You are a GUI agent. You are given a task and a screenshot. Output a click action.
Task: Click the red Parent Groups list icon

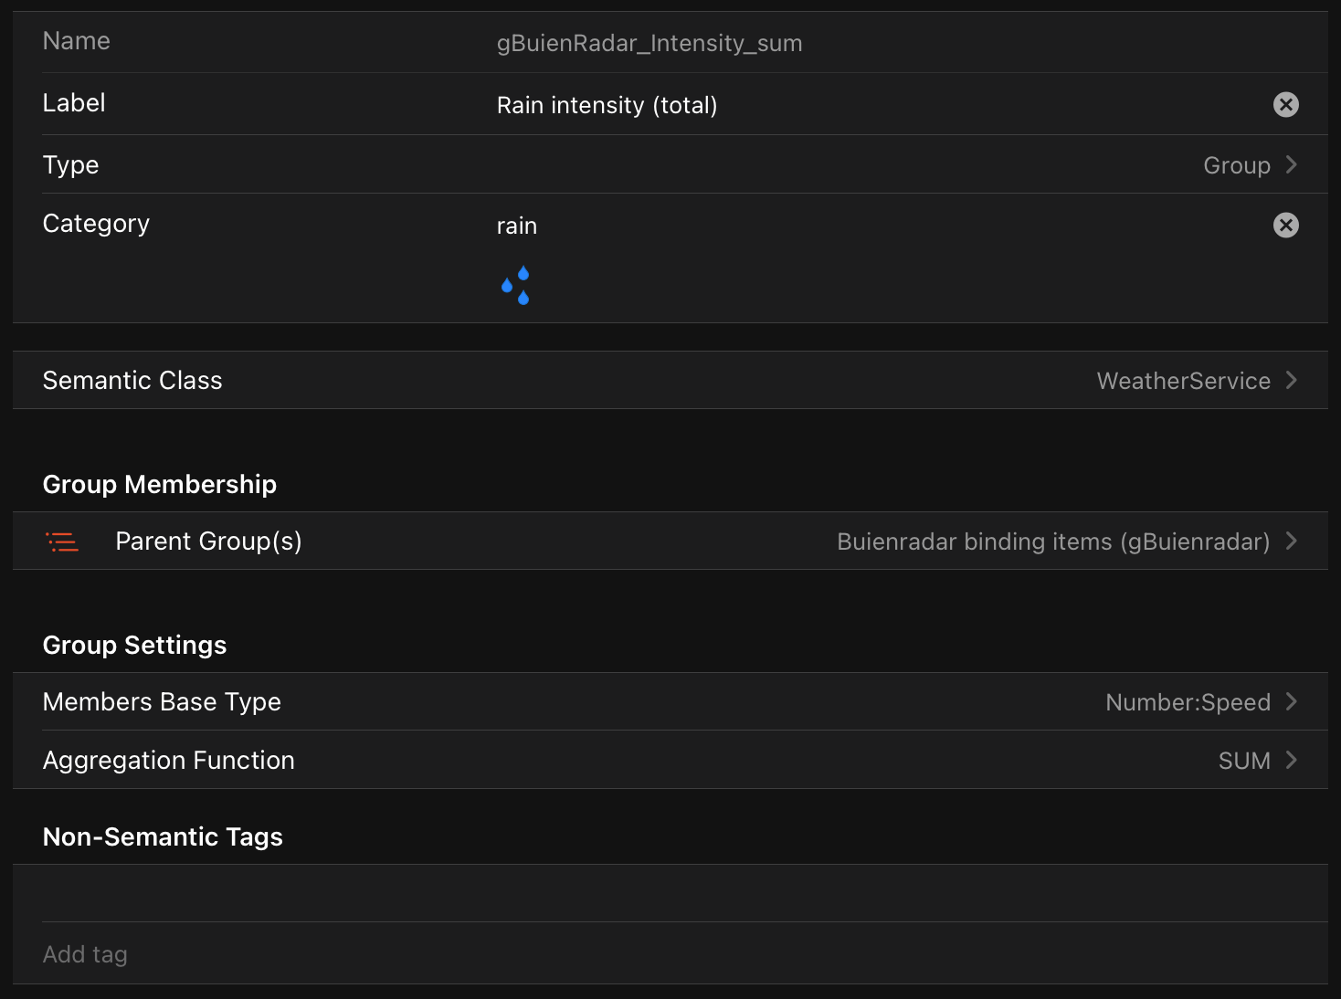pos(62,542)
